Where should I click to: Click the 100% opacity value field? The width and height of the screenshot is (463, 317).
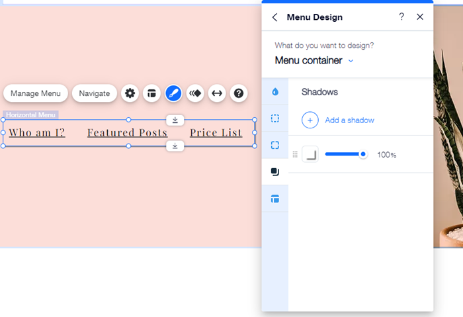[386, 154]
